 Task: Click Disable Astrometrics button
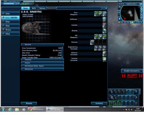[132, 71]
